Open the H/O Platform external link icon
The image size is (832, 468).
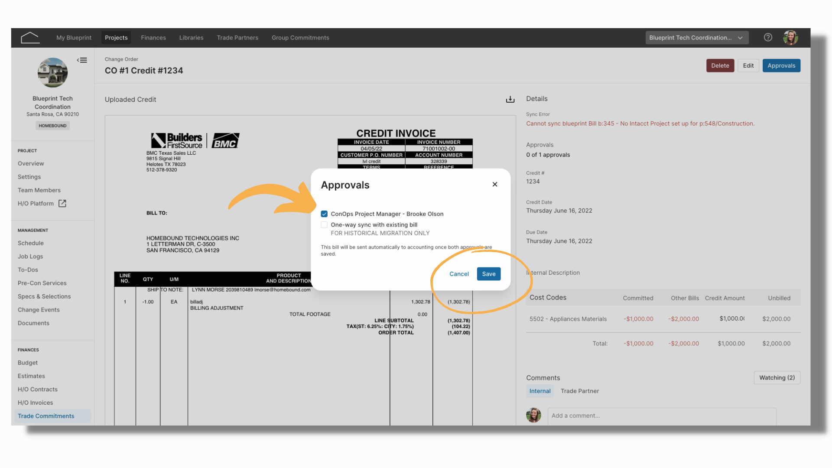62,203
